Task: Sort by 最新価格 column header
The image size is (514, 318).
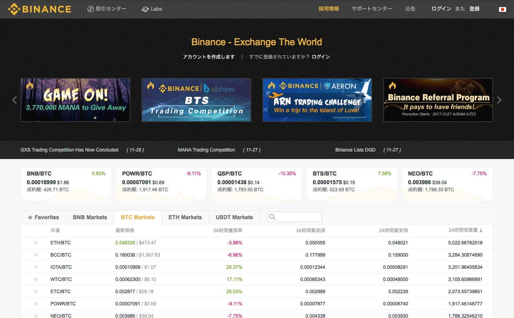Action: click(125, 230)
